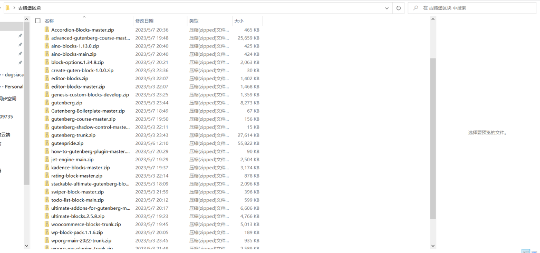
Task: Select how-to-gutenberg-plugin-master file name
Action: tap(91, 151)
